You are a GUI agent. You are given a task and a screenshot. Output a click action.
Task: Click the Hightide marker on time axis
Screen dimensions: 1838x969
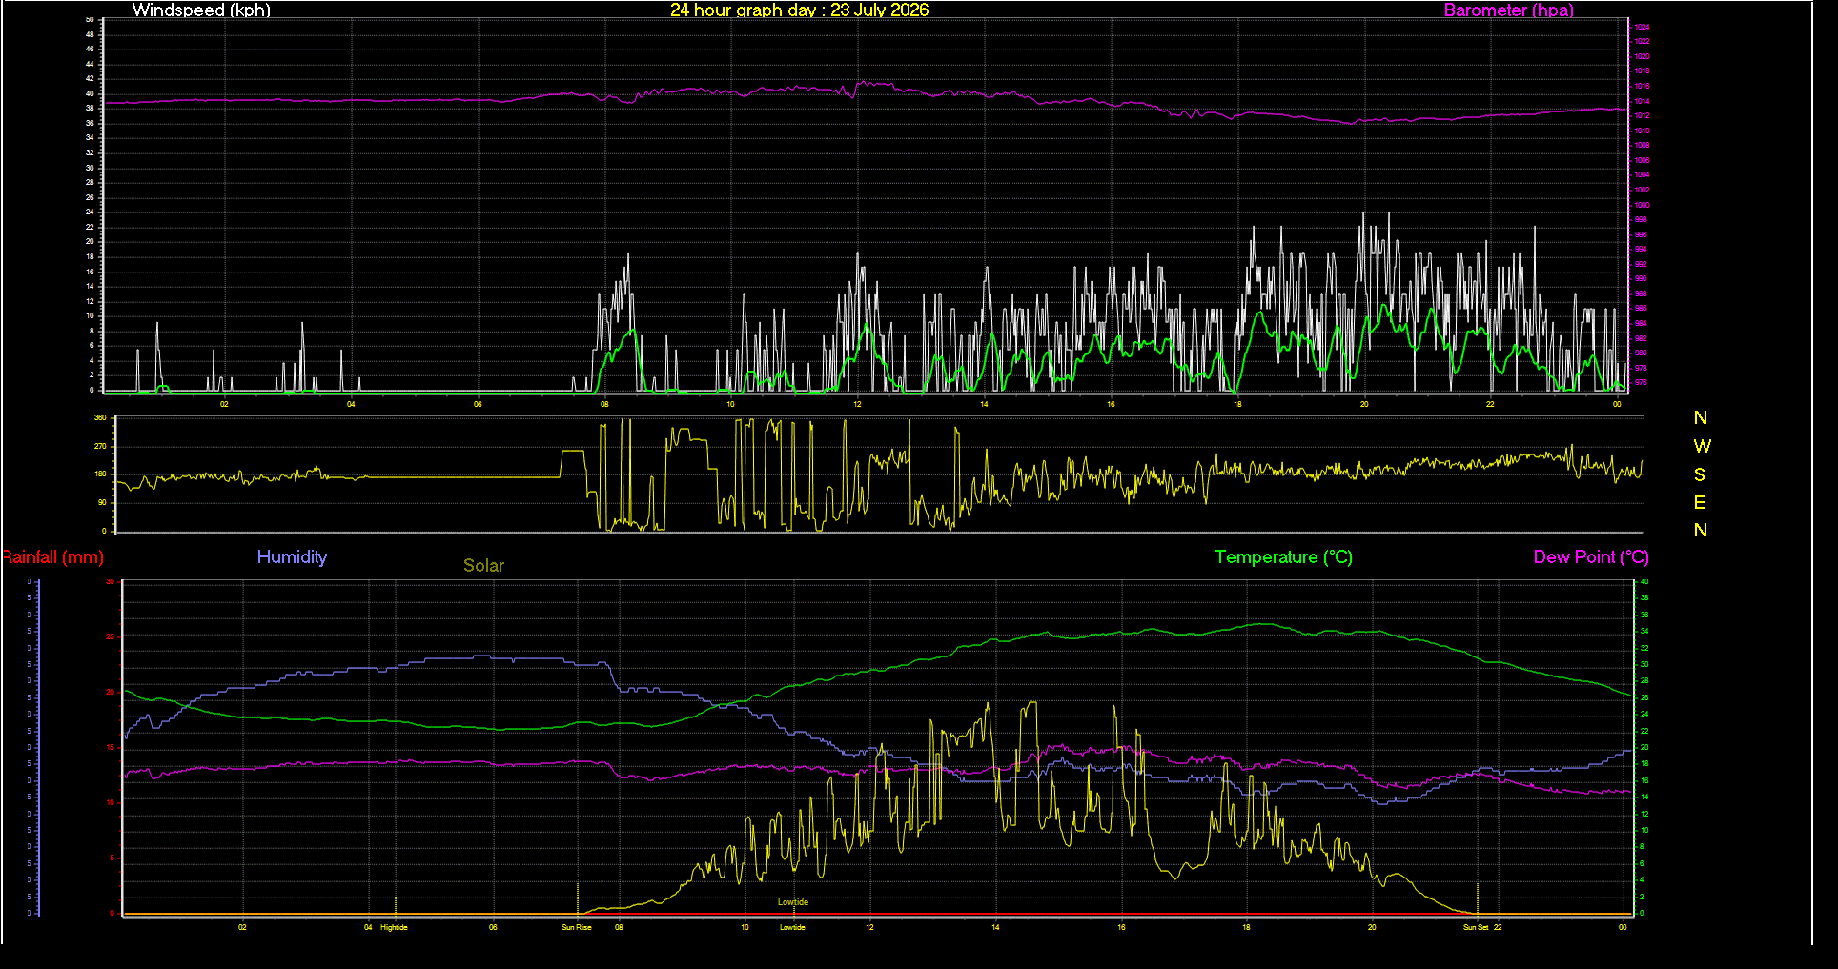(394, 927)
